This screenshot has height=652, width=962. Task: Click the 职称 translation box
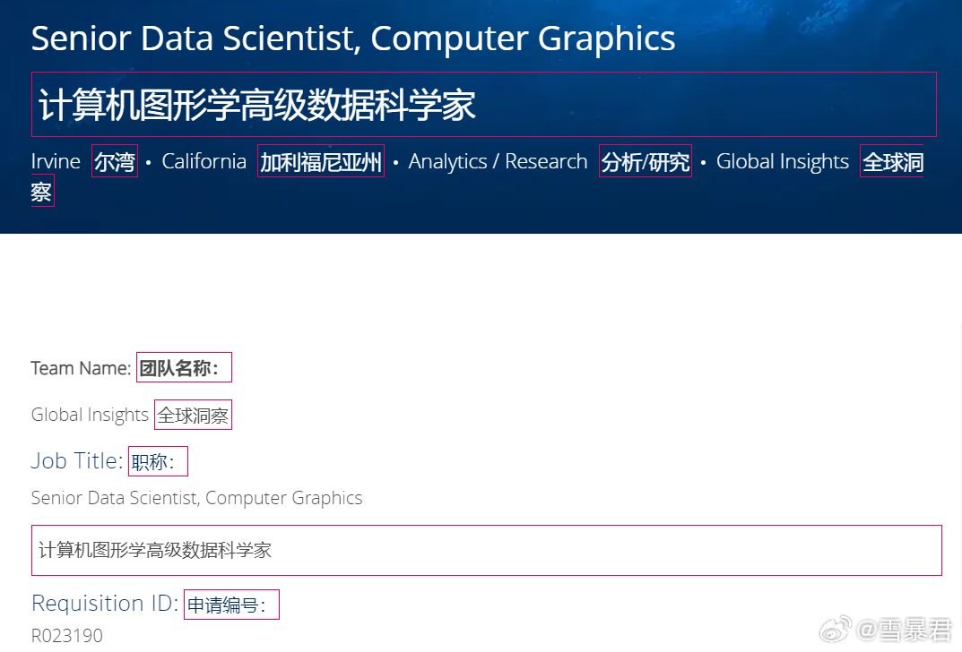(x=159, y=461)
